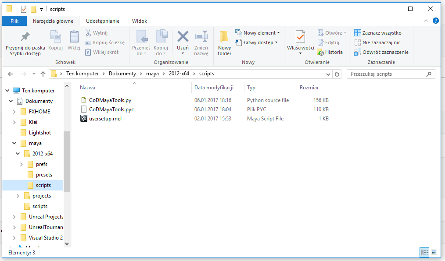Click the blue Help question mark icon
This screenshot has height=261, width=445.
click(x=436, y=21)
